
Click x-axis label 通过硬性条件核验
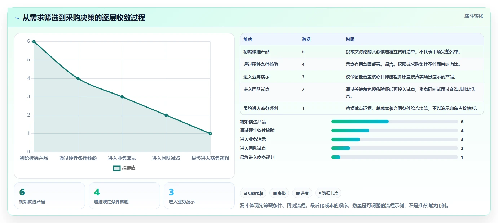click(x=78, y=158)
